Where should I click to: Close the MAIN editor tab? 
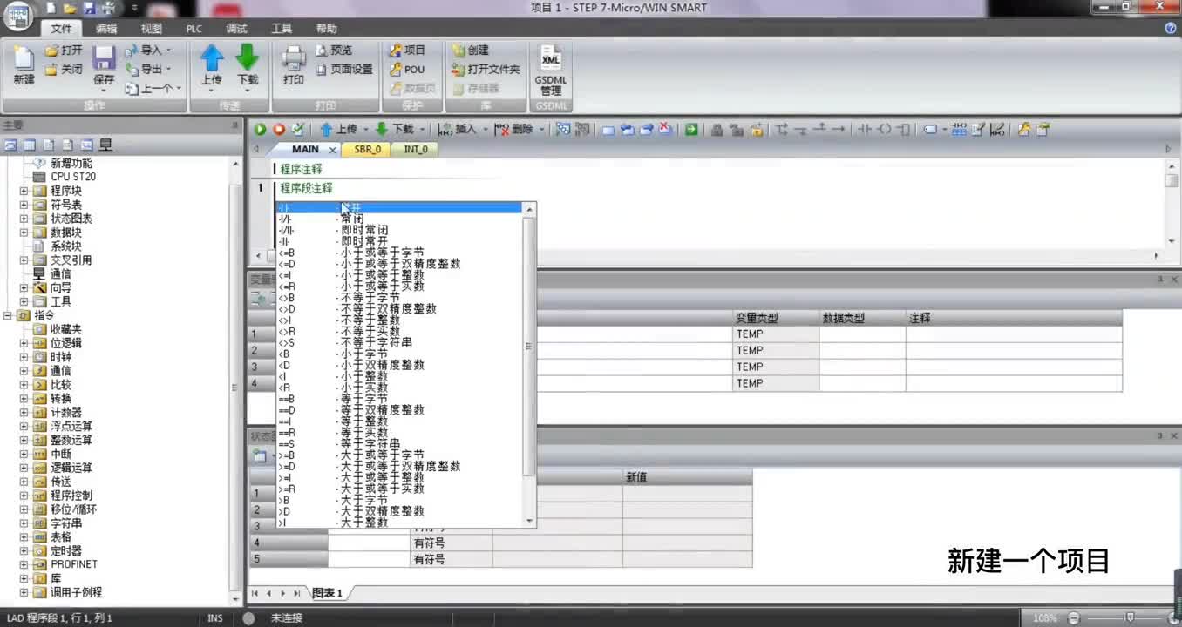click(332, 150)
